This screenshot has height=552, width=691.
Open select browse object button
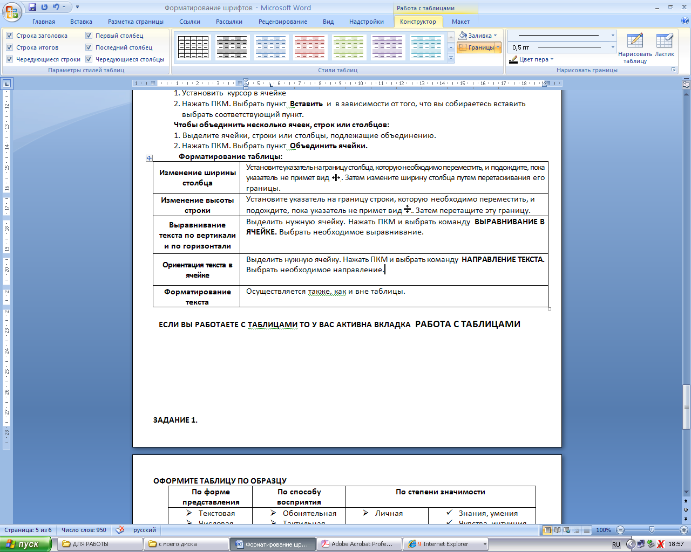(x=686, y=509)
